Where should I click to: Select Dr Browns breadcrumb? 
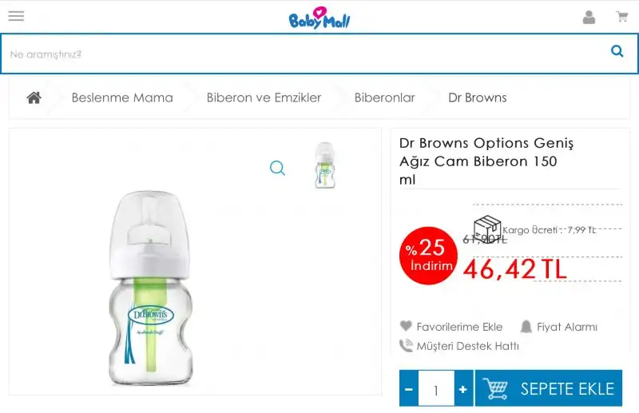477,97
